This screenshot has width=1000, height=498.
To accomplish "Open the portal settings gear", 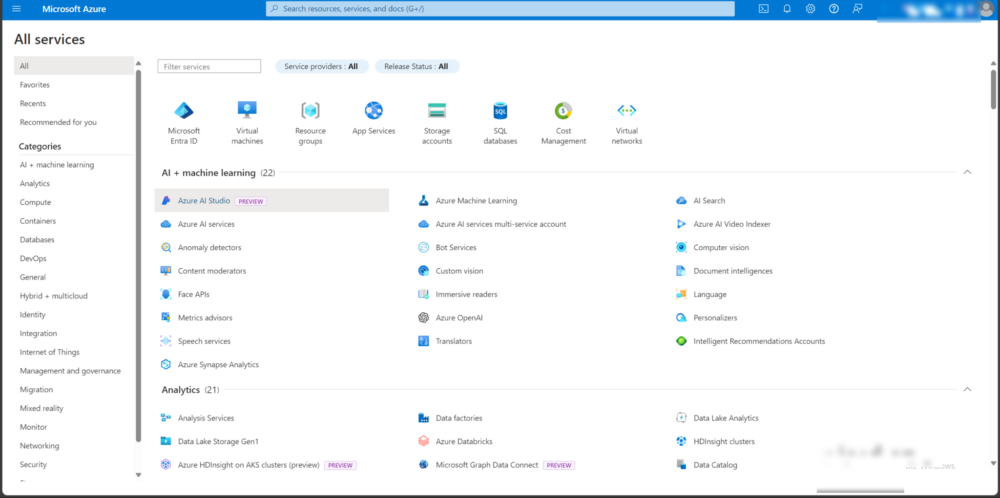I will tap(810, 8).
